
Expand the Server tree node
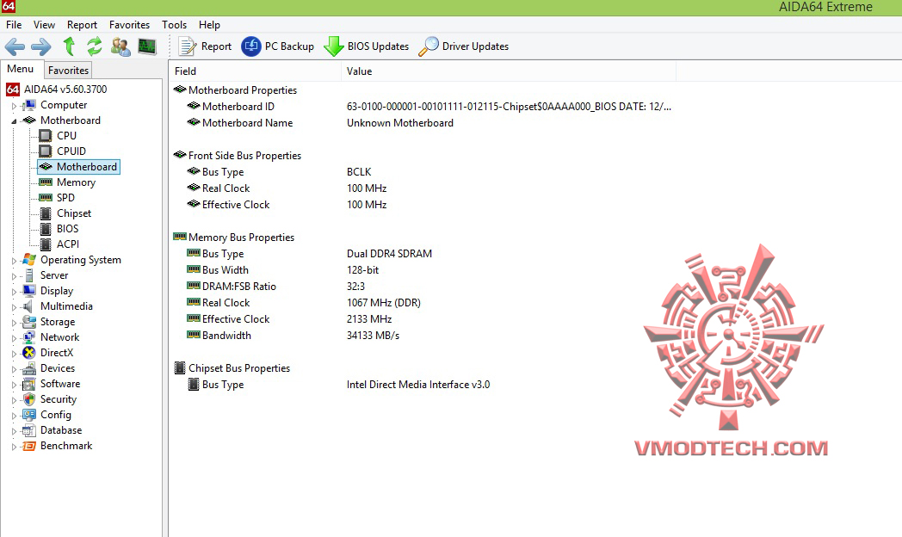(x=14, y=276)
